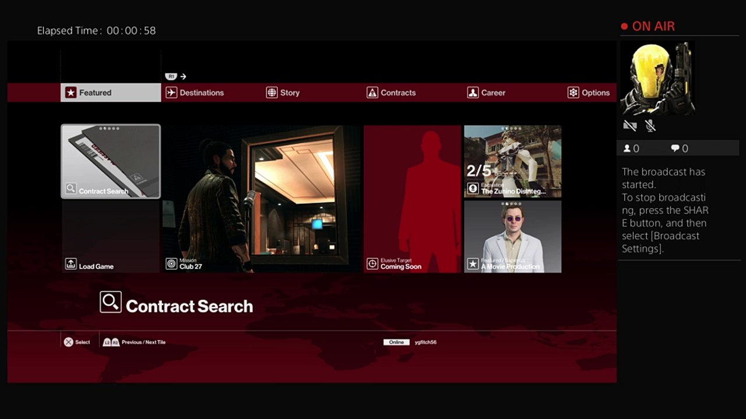Click the L2 R2 button icons
746x419 pixels.
pyautogui.click(x=111, y=342)
